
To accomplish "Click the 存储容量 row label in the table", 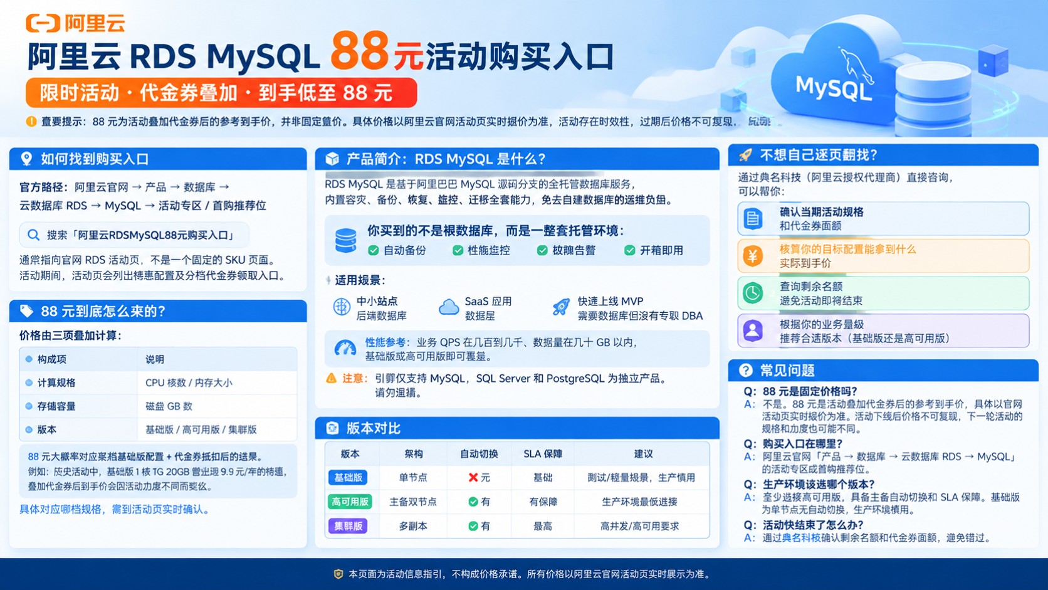I will [x=56, y=406].
